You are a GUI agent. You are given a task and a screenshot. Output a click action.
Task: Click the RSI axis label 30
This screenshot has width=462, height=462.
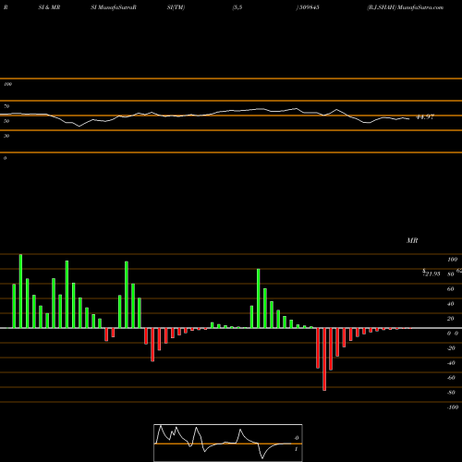pos(6,136)
